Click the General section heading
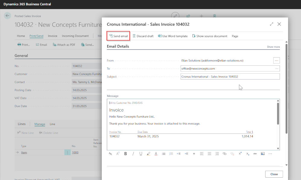The width and height of the screenshot is (301, 180). (21, 56)
